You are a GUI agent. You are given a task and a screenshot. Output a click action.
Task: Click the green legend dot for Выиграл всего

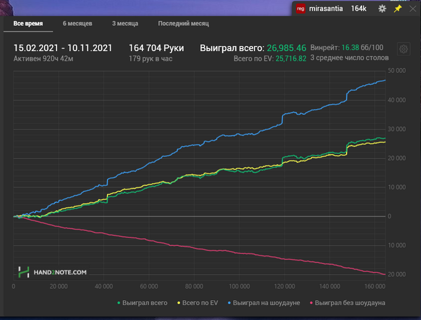(x=118, y=303)
